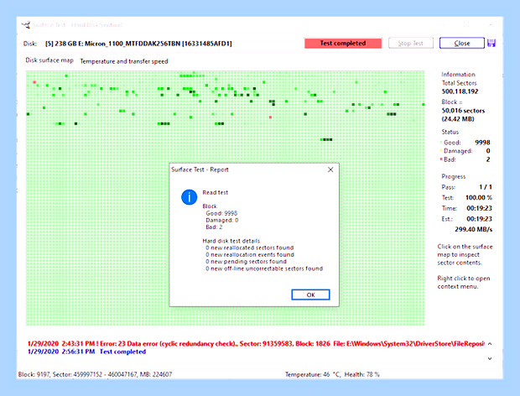Click 'Read test' text in the report
Viewport: 520px width, 396px height.
pyautogui.click(x=216, y=192)
